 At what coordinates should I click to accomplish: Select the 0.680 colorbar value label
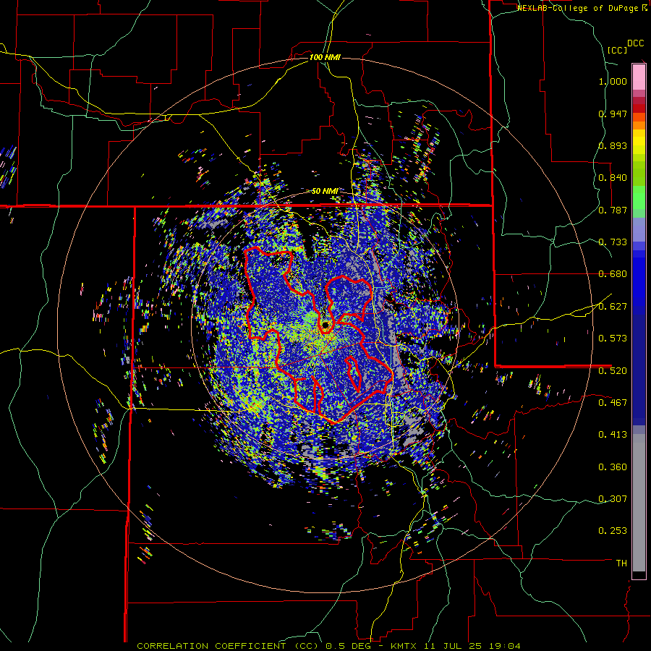tap(613, 274)
